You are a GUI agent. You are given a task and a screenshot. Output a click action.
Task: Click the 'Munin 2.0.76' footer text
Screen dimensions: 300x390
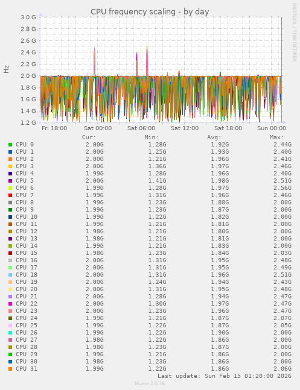[150, 383]
